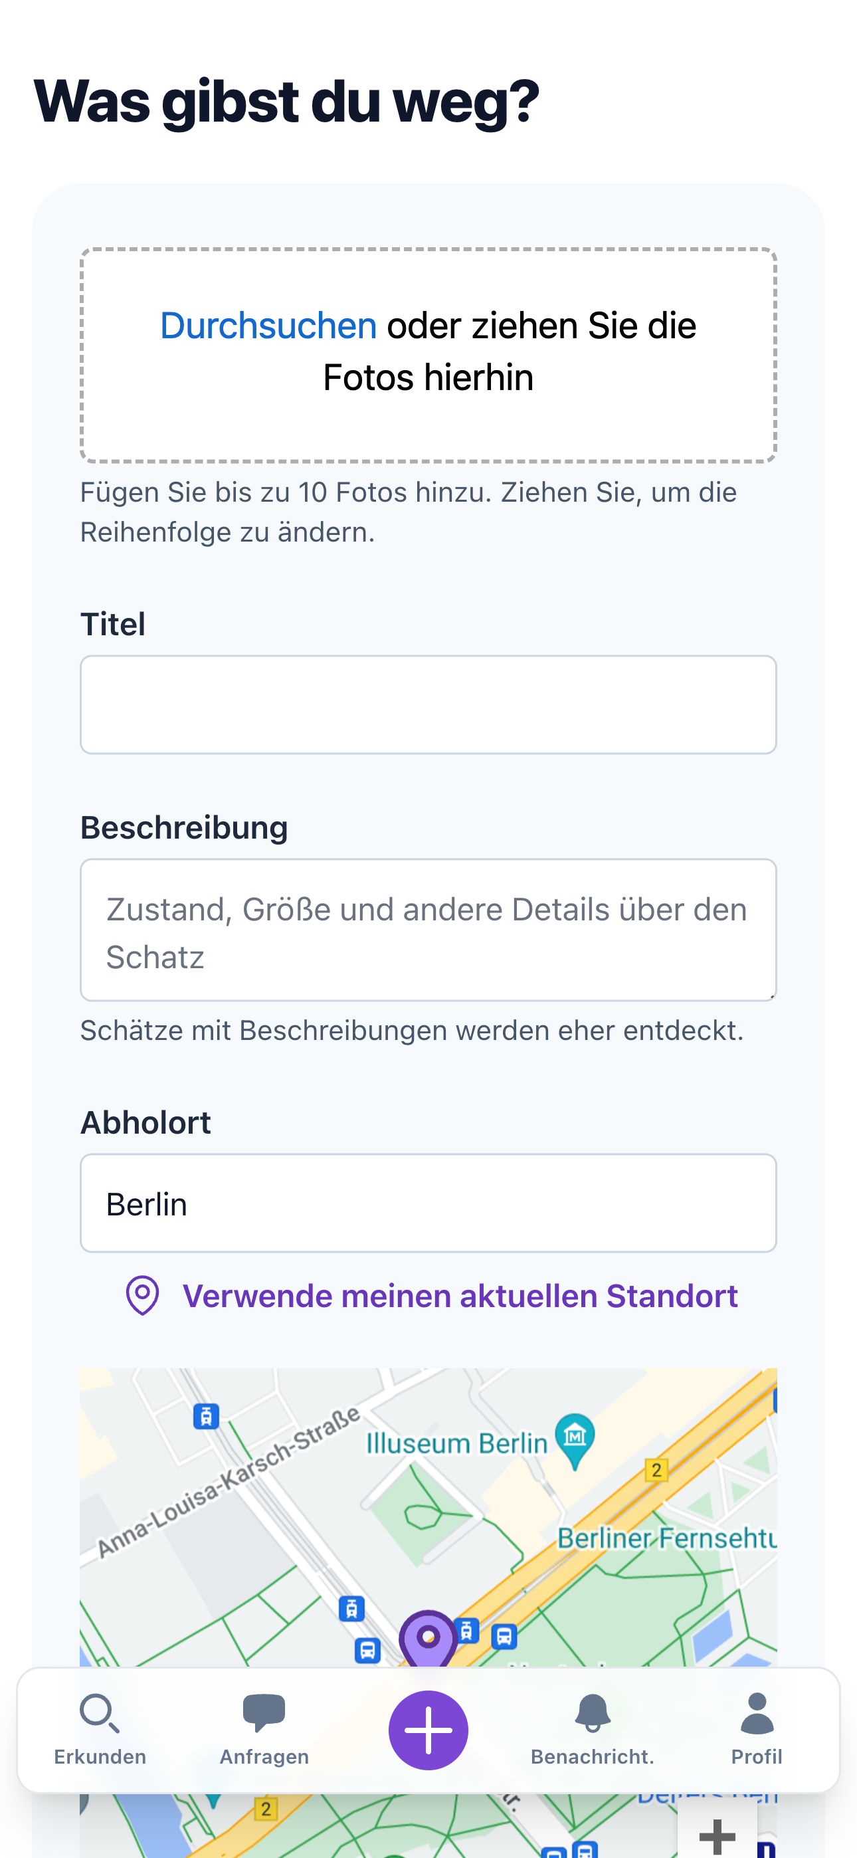
Task: Open the Profil person tab
Action: tap(757, 1730)
